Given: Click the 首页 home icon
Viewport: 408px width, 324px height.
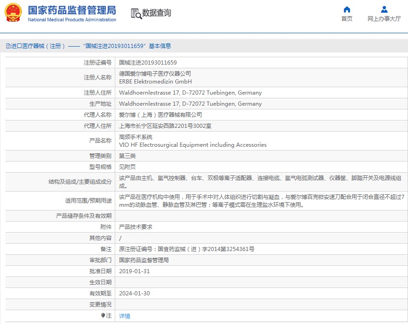Looking at the screenshot, I should point(347,10).
